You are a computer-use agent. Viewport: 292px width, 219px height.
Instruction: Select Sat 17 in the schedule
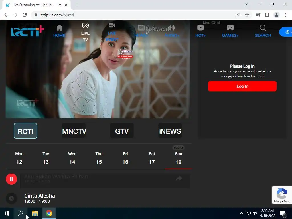(152, 158)
